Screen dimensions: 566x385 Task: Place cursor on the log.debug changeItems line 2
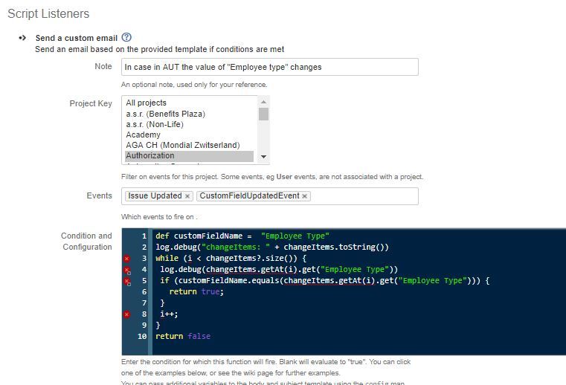(x=272, y=247)
